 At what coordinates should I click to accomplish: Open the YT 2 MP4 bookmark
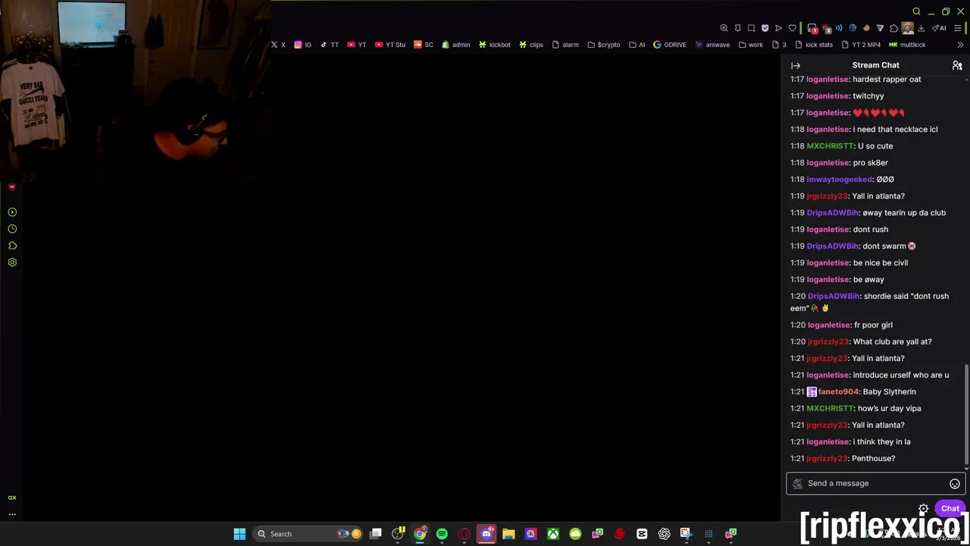(861, 45)
